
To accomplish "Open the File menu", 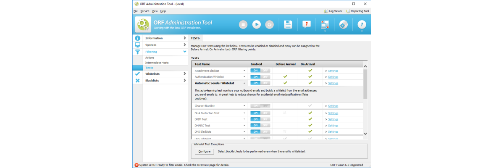I will 136,11.
